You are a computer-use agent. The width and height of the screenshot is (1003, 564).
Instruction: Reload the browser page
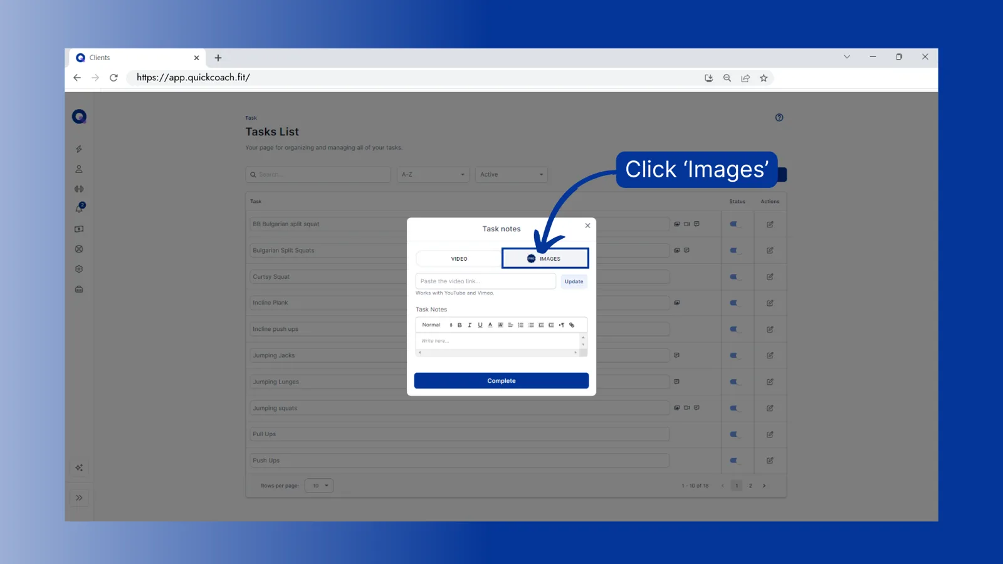113,78
